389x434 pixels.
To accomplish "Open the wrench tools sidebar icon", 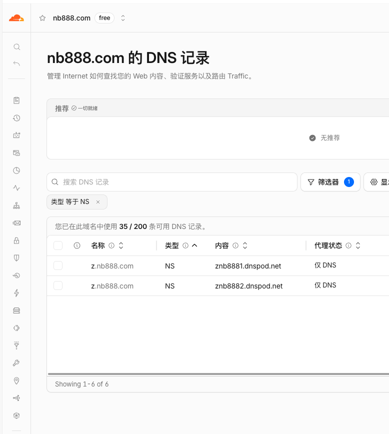I will (x=16, y=363).
